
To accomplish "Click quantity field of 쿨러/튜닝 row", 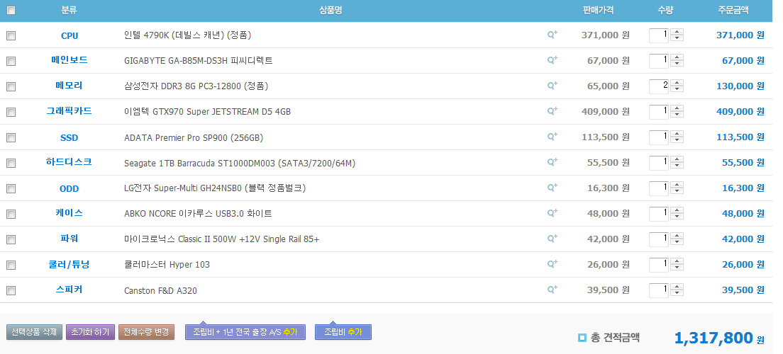I will pos(659,264).
